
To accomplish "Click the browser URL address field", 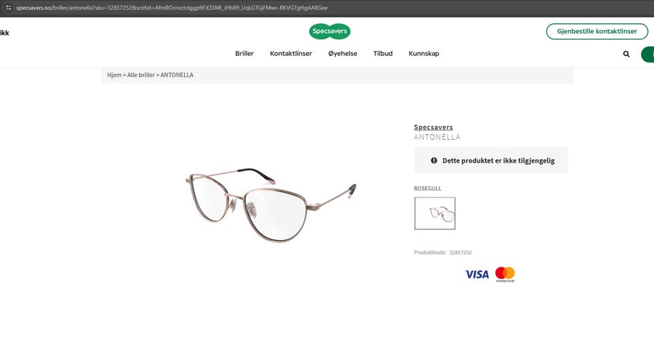I will (x=172, y=7).
